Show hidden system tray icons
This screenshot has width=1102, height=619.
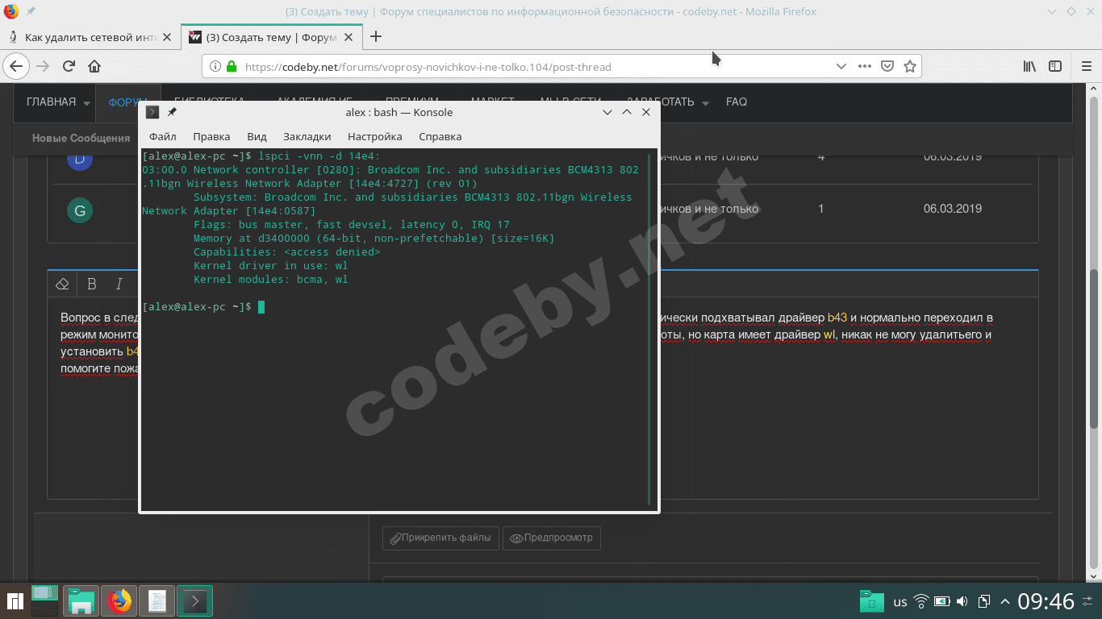coord(1004,601)
